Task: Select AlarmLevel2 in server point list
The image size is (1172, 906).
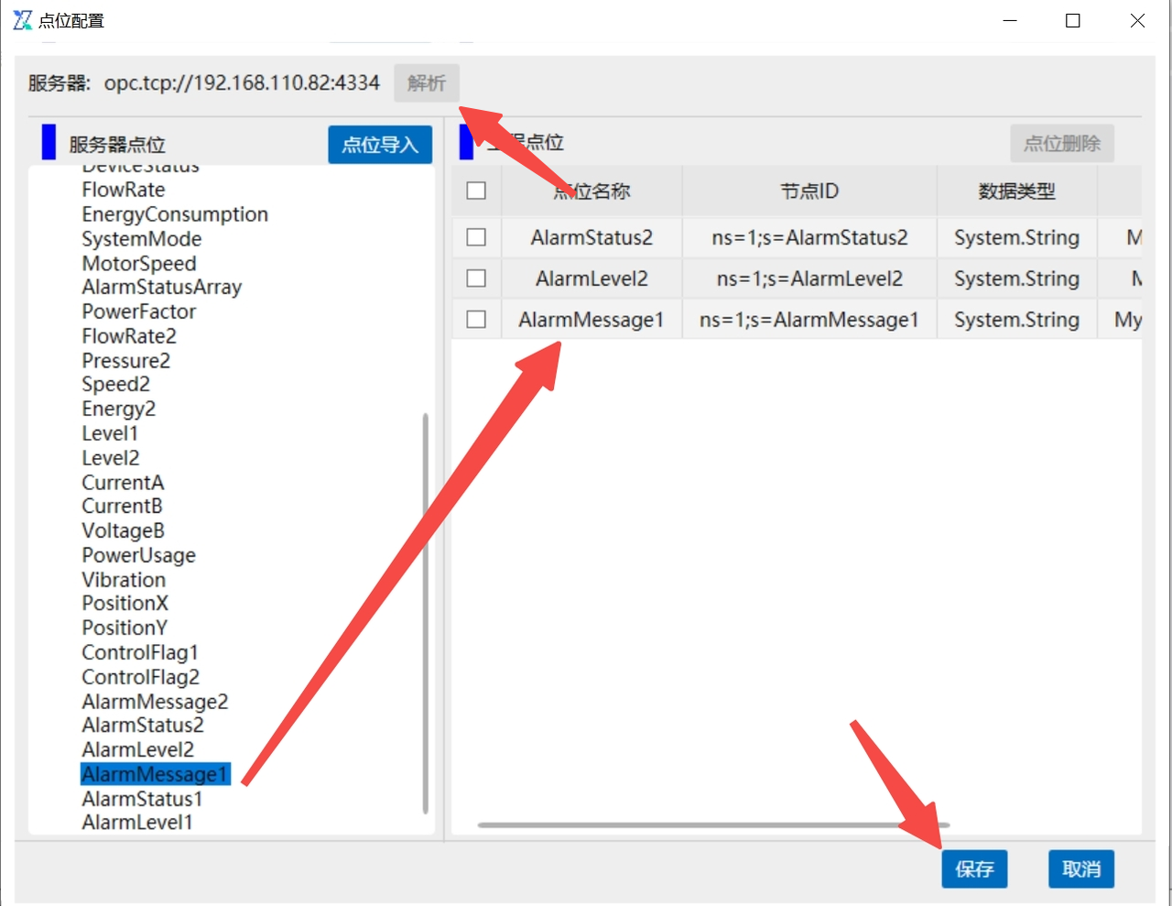Action: (138, 750)
